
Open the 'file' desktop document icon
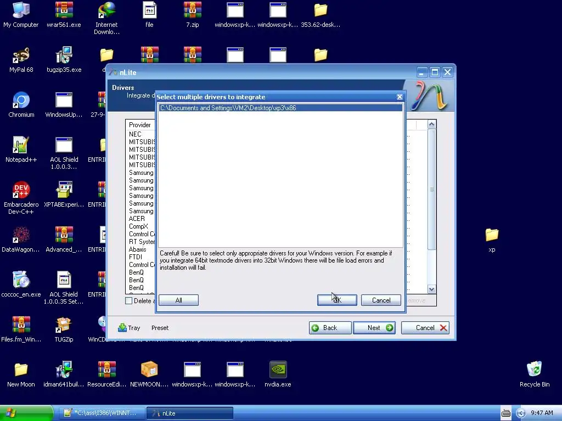coord(149,15)
